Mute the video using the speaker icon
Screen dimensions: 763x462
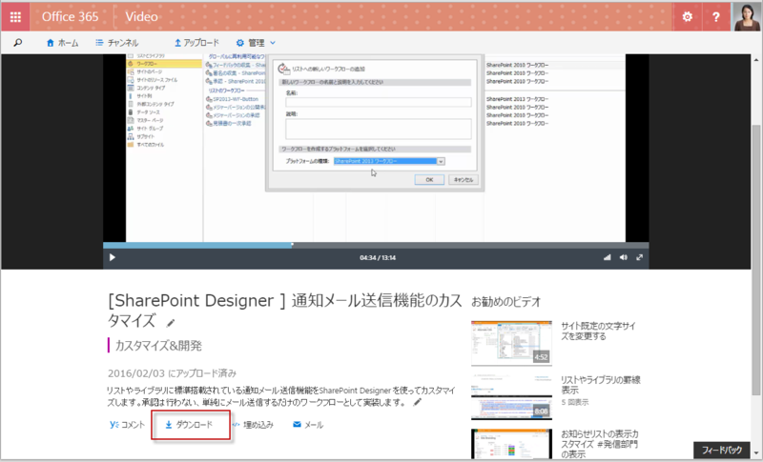coord(624,257)
